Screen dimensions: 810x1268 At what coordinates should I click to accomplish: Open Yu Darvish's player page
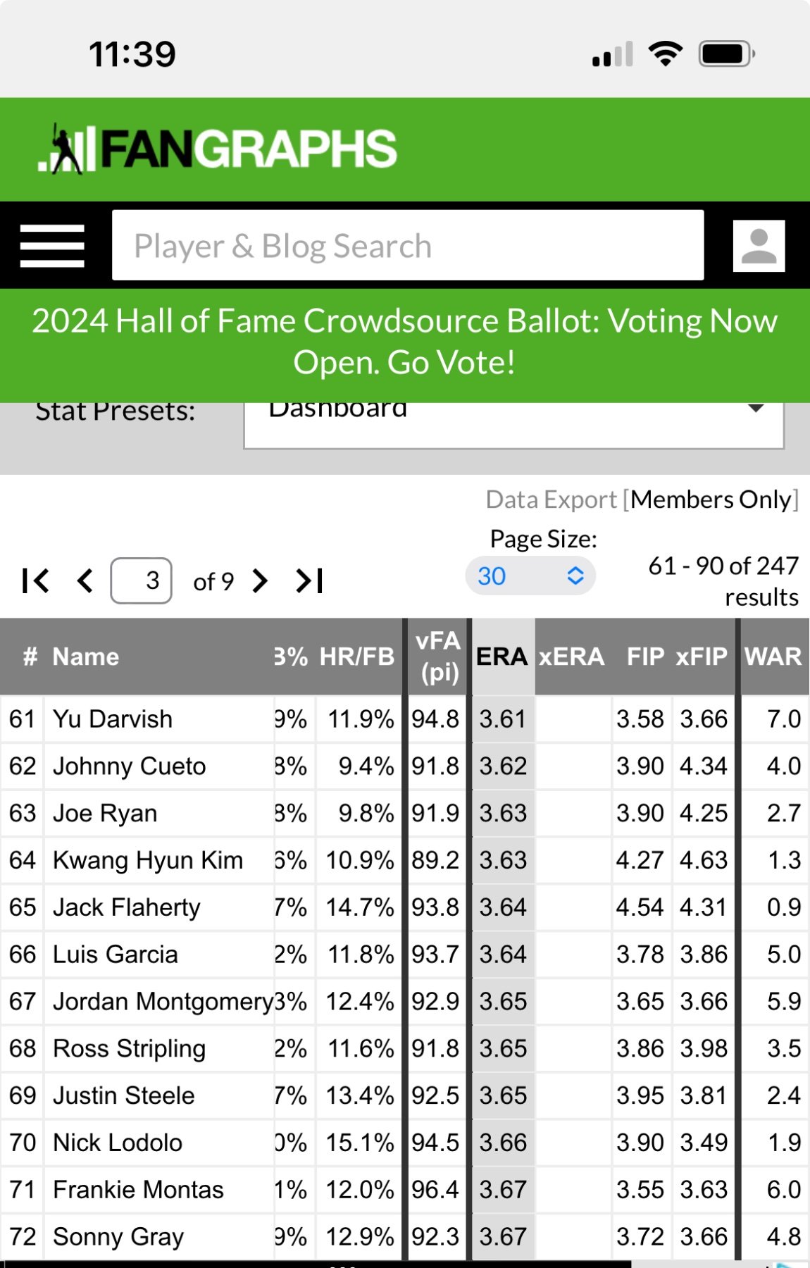click(x=113, y=719)
